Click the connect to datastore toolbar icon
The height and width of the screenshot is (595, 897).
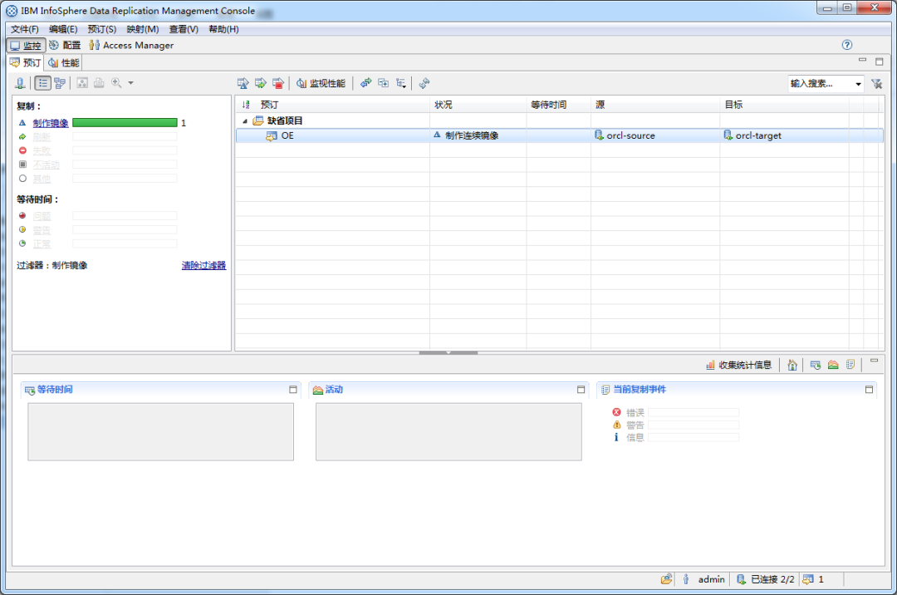20,84
